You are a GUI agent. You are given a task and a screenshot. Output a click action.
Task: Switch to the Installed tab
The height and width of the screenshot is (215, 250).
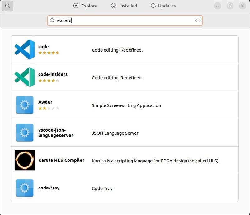coord(124,6)
